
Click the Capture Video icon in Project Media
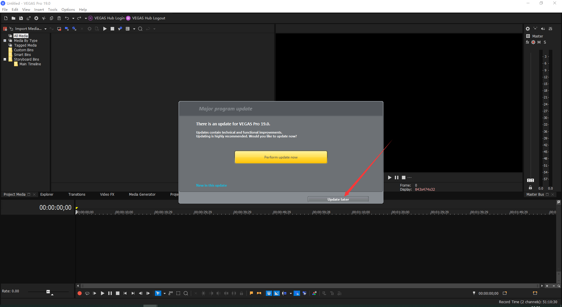[x=59, y=29]
